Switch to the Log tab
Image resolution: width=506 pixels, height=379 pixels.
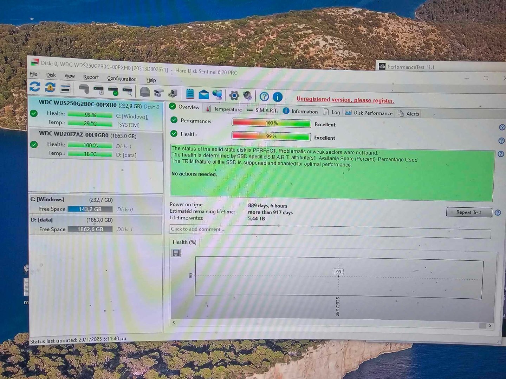(332, 112)
